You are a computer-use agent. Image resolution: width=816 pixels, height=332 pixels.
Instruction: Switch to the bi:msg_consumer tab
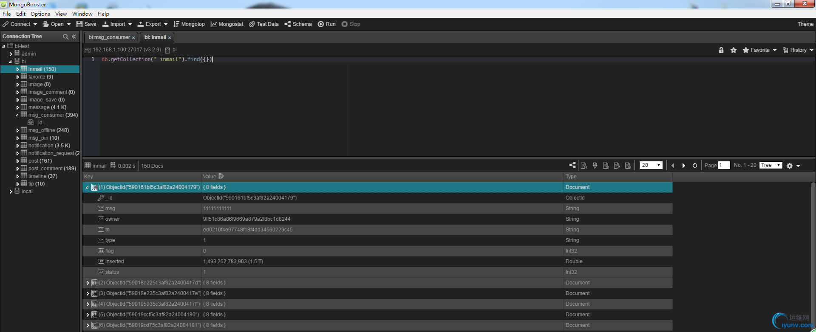[x=109, y=37]
